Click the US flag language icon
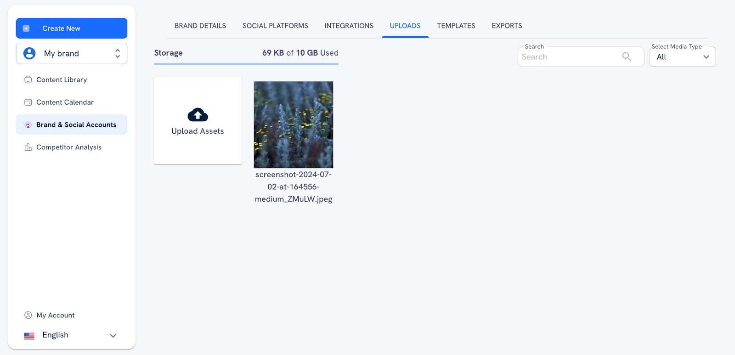Viewport: 735px width, 355px height. (29, 336)
